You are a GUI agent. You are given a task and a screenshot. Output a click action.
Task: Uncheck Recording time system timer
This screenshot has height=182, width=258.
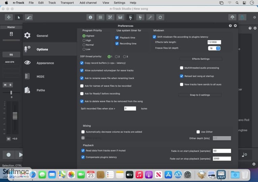click(x=117, y=43)
